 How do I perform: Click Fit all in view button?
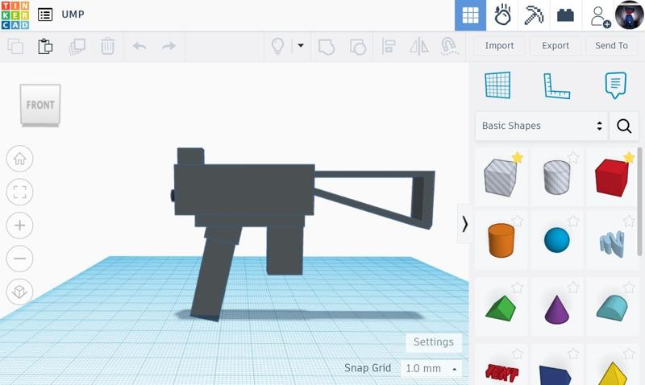(19, 192)
